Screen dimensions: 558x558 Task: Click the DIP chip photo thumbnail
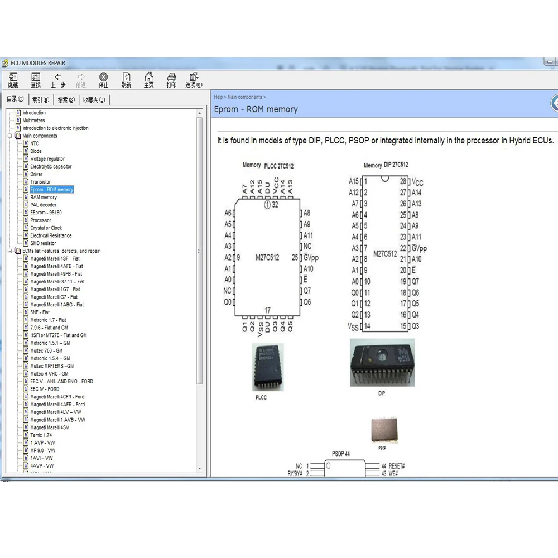coord(382,362)
